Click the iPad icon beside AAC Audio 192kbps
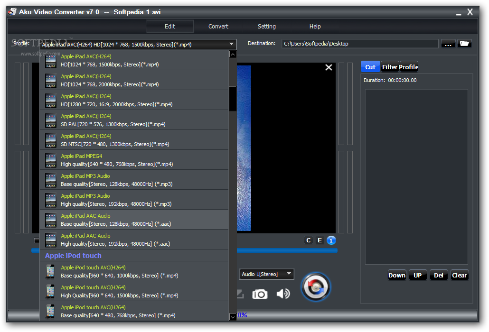 (50, 240)
